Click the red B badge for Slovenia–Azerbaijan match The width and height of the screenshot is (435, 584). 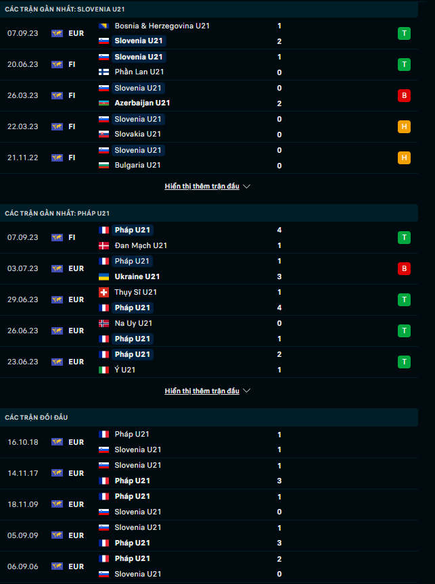404,95
